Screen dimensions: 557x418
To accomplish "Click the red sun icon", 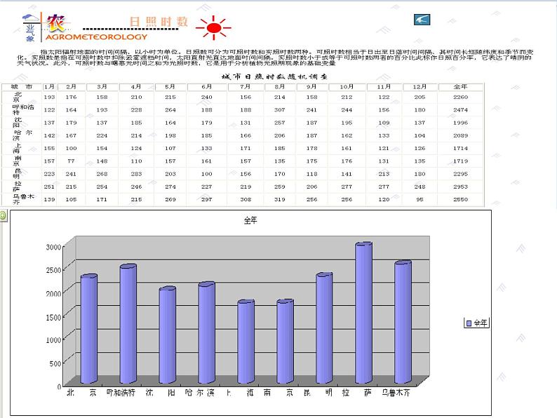I will pos(213,28).
